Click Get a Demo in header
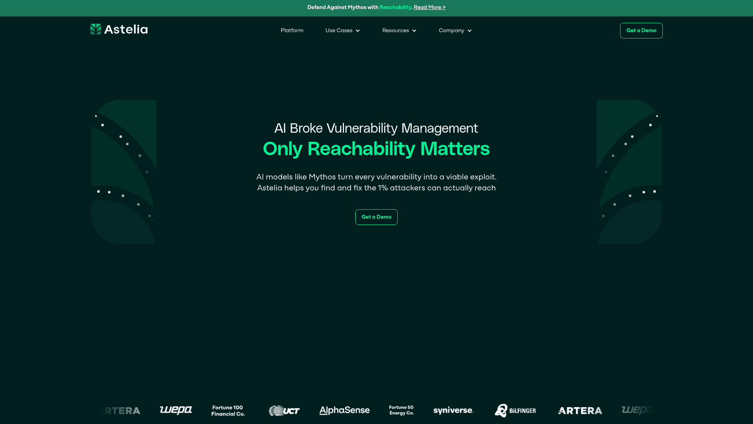The height and width of the screenshot is (424, 753). pos(641,31)
